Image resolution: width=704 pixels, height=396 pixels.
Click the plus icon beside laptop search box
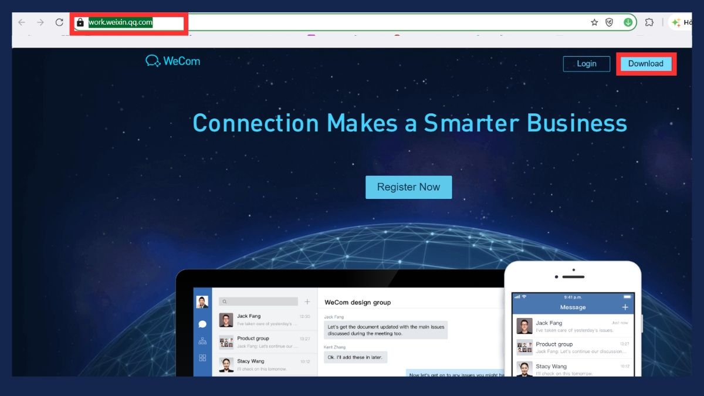coord(307,302)
